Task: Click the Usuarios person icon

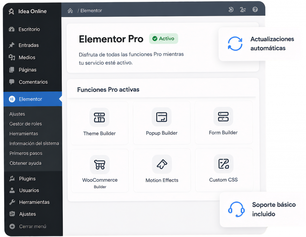Action: 12,190
